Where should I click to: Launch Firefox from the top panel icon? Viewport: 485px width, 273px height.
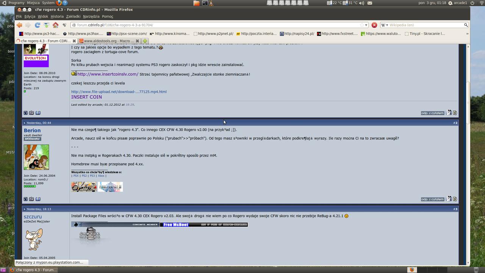tap(59, 3)
